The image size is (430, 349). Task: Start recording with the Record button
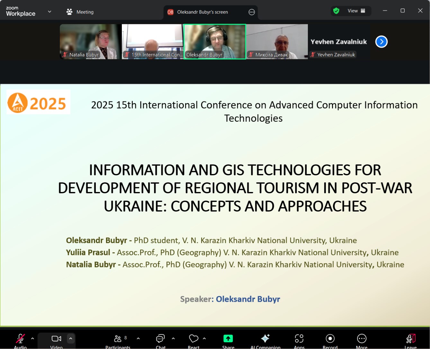330,340
